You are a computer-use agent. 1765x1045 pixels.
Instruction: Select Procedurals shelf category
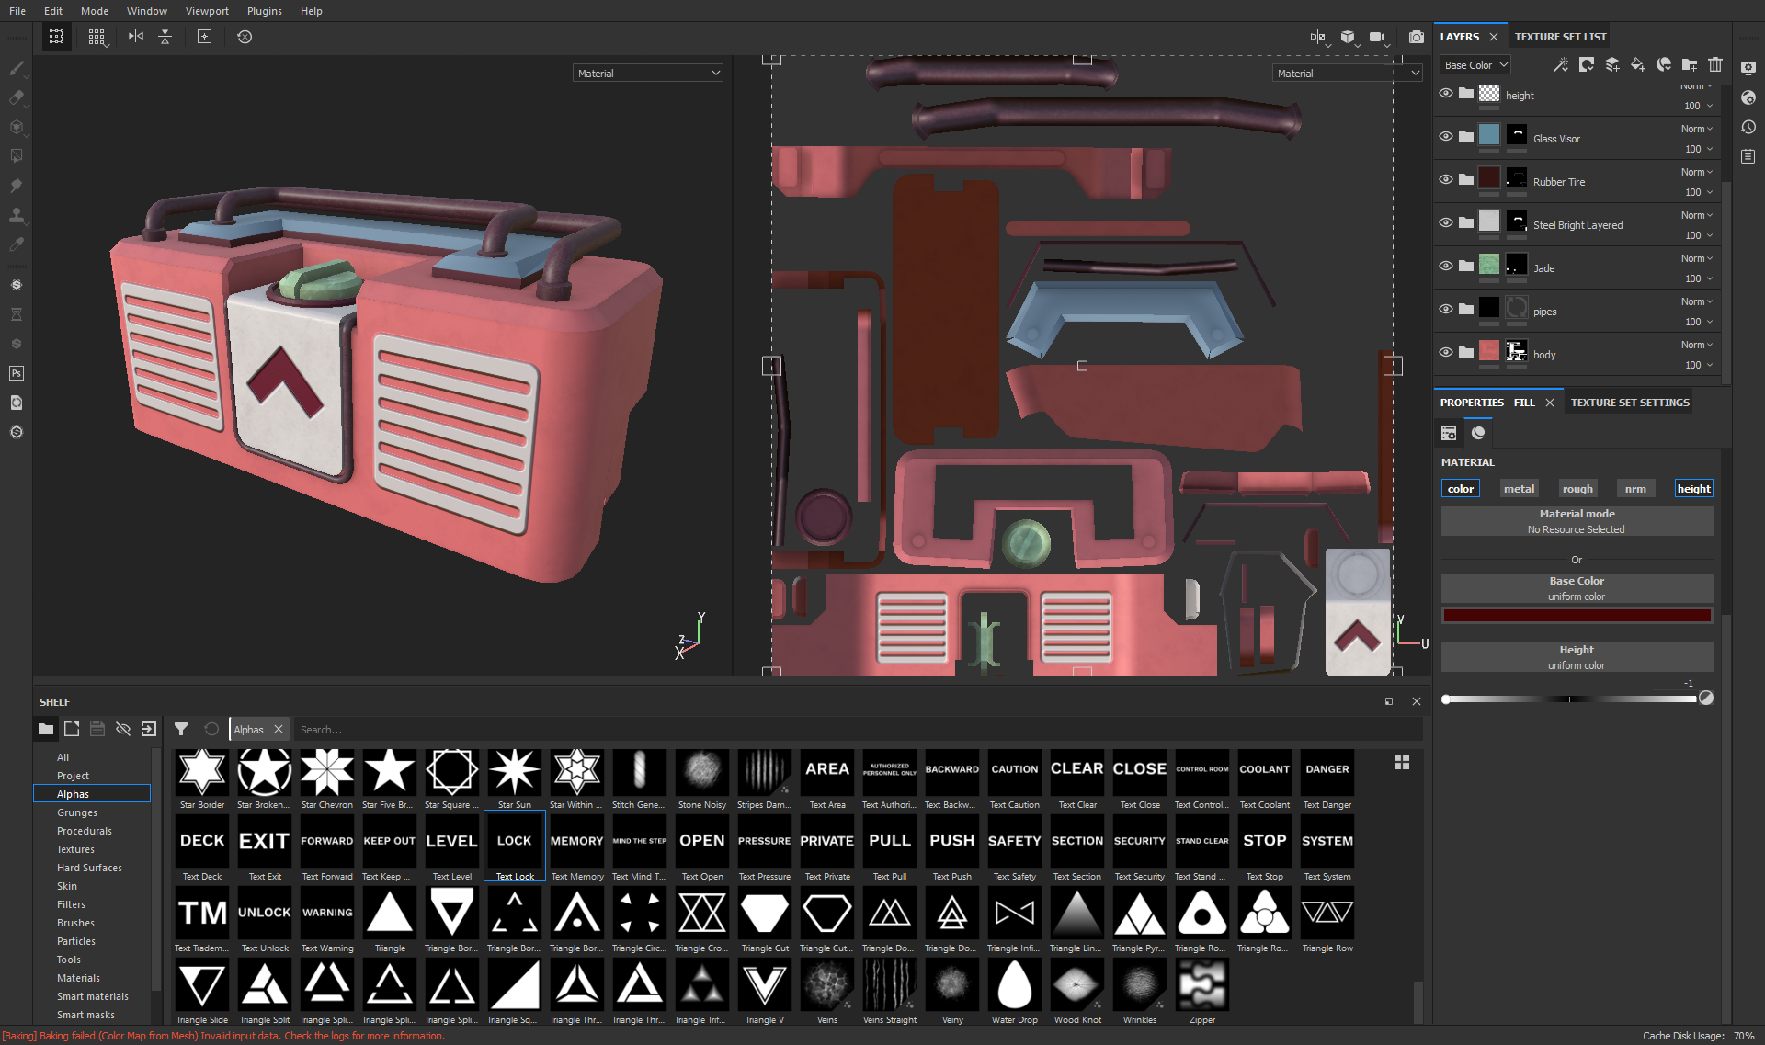point(85,831)
